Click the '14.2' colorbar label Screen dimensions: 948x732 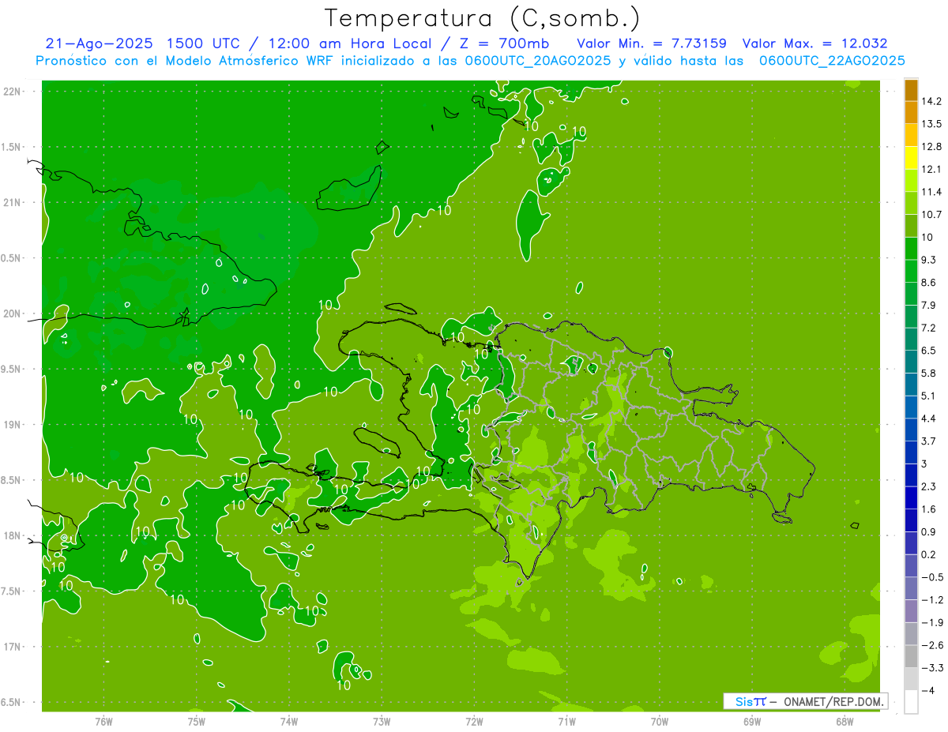coord(931,102)
